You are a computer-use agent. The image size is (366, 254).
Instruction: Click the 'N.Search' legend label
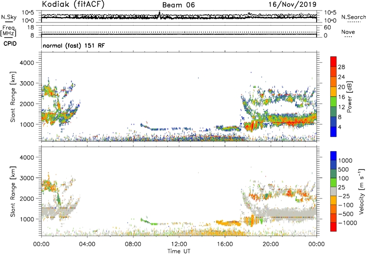353,17
